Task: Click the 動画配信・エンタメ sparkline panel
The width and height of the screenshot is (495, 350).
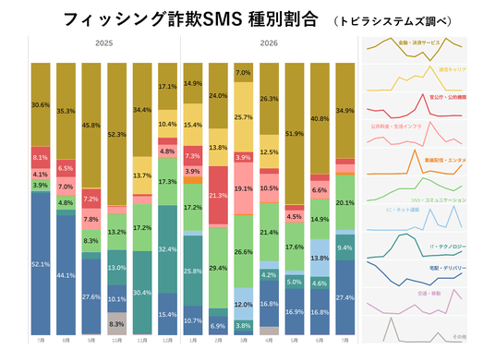Action: point(414,162)
